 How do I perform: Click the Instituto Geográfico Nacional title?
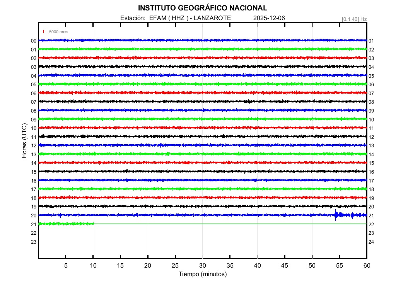(202, 8)
